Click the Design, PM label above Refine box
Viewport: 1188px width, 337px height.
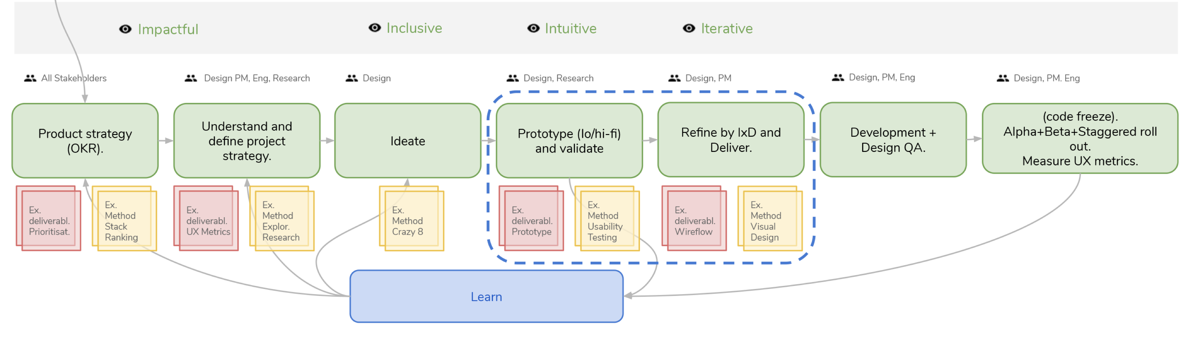click(x=709, y=78)
